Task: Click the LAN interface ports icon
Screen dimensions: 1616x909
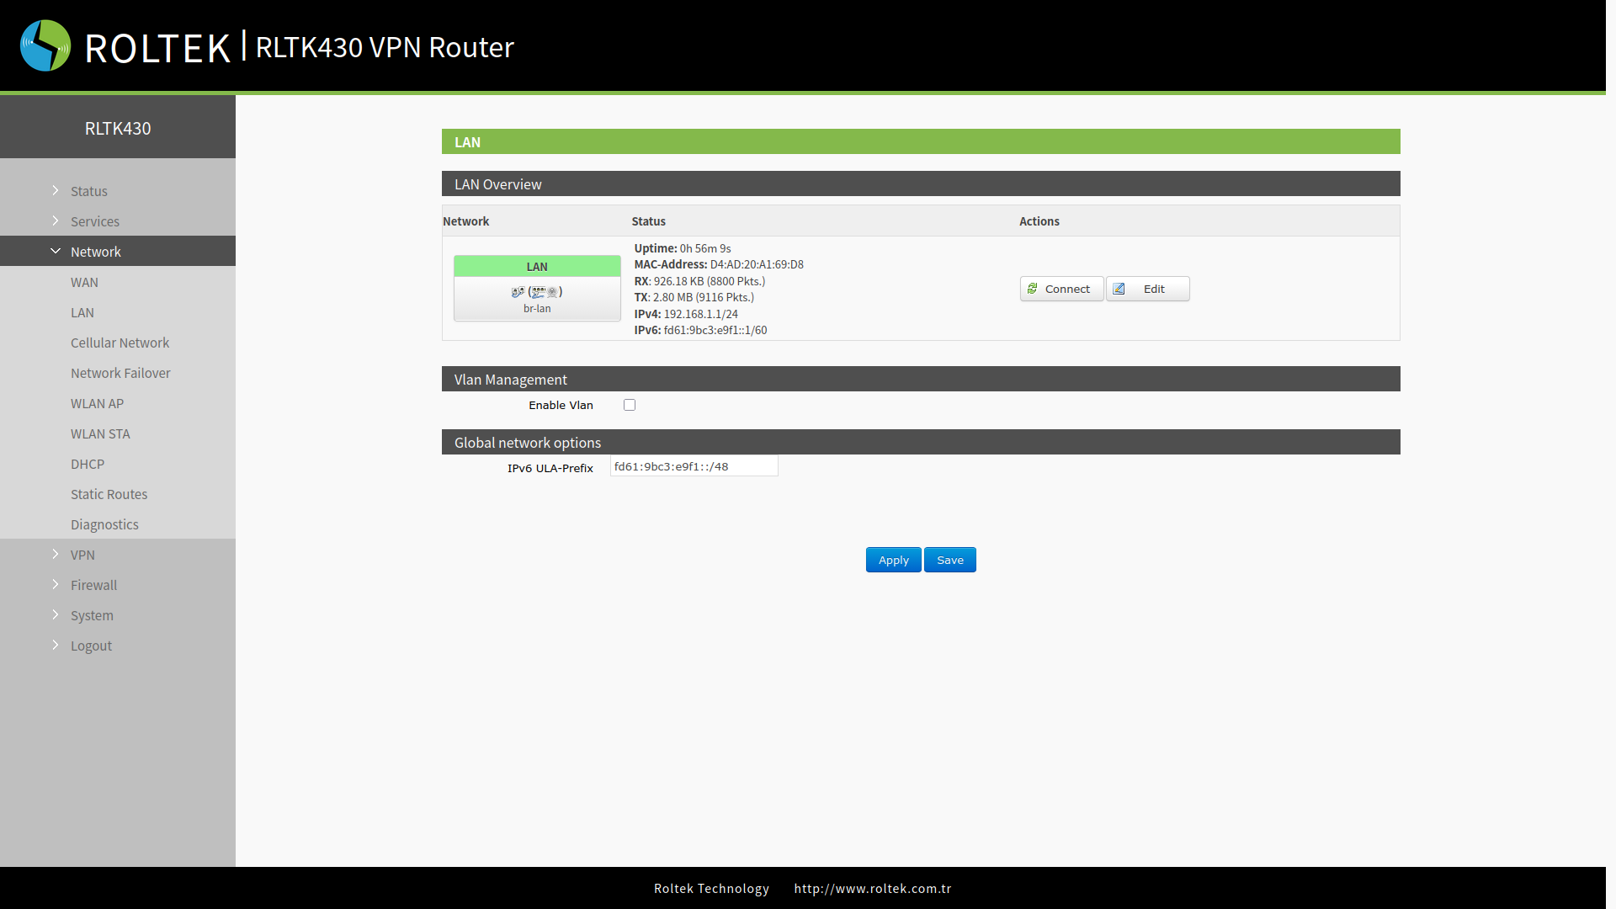Action: point(537,292)
